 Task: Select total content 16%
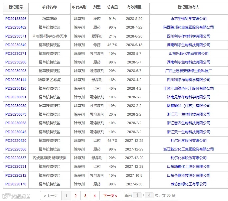(x=112, y=80)
